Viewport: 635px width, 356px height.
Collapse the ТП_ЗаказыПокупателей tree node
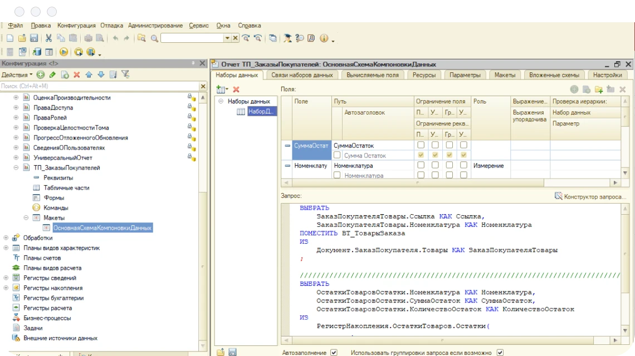point(16,167)
